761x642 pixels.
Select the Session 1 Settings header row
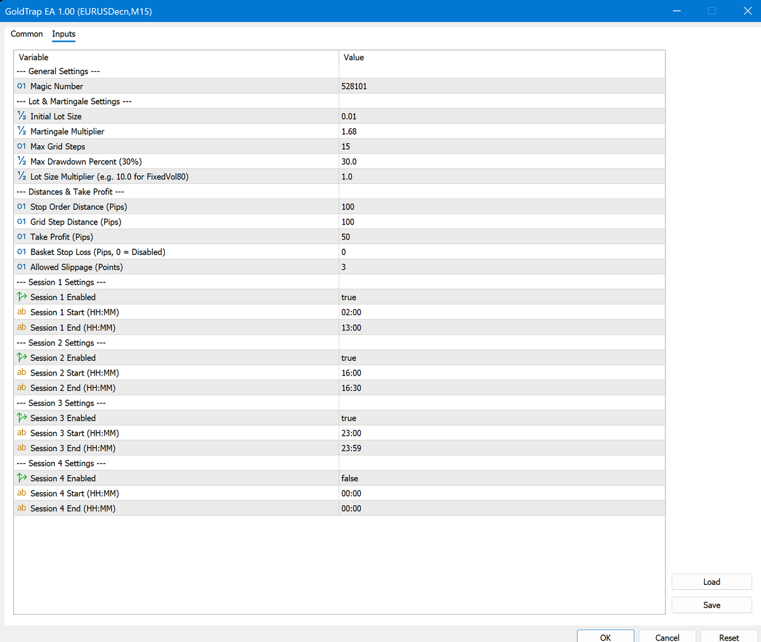[x=339, y=282]
